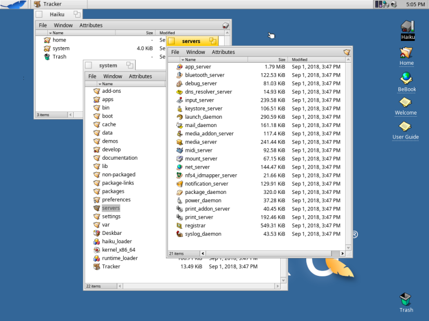Select the app_server file icon
The image size is (429, 321).
pyautogui.click(x=179, y=66)
